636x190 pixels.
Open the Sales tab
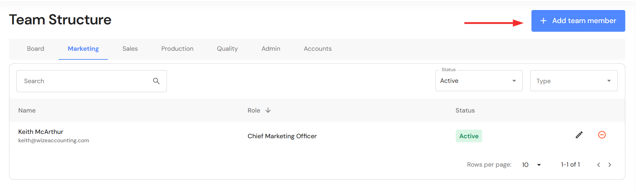pos(130,49)
